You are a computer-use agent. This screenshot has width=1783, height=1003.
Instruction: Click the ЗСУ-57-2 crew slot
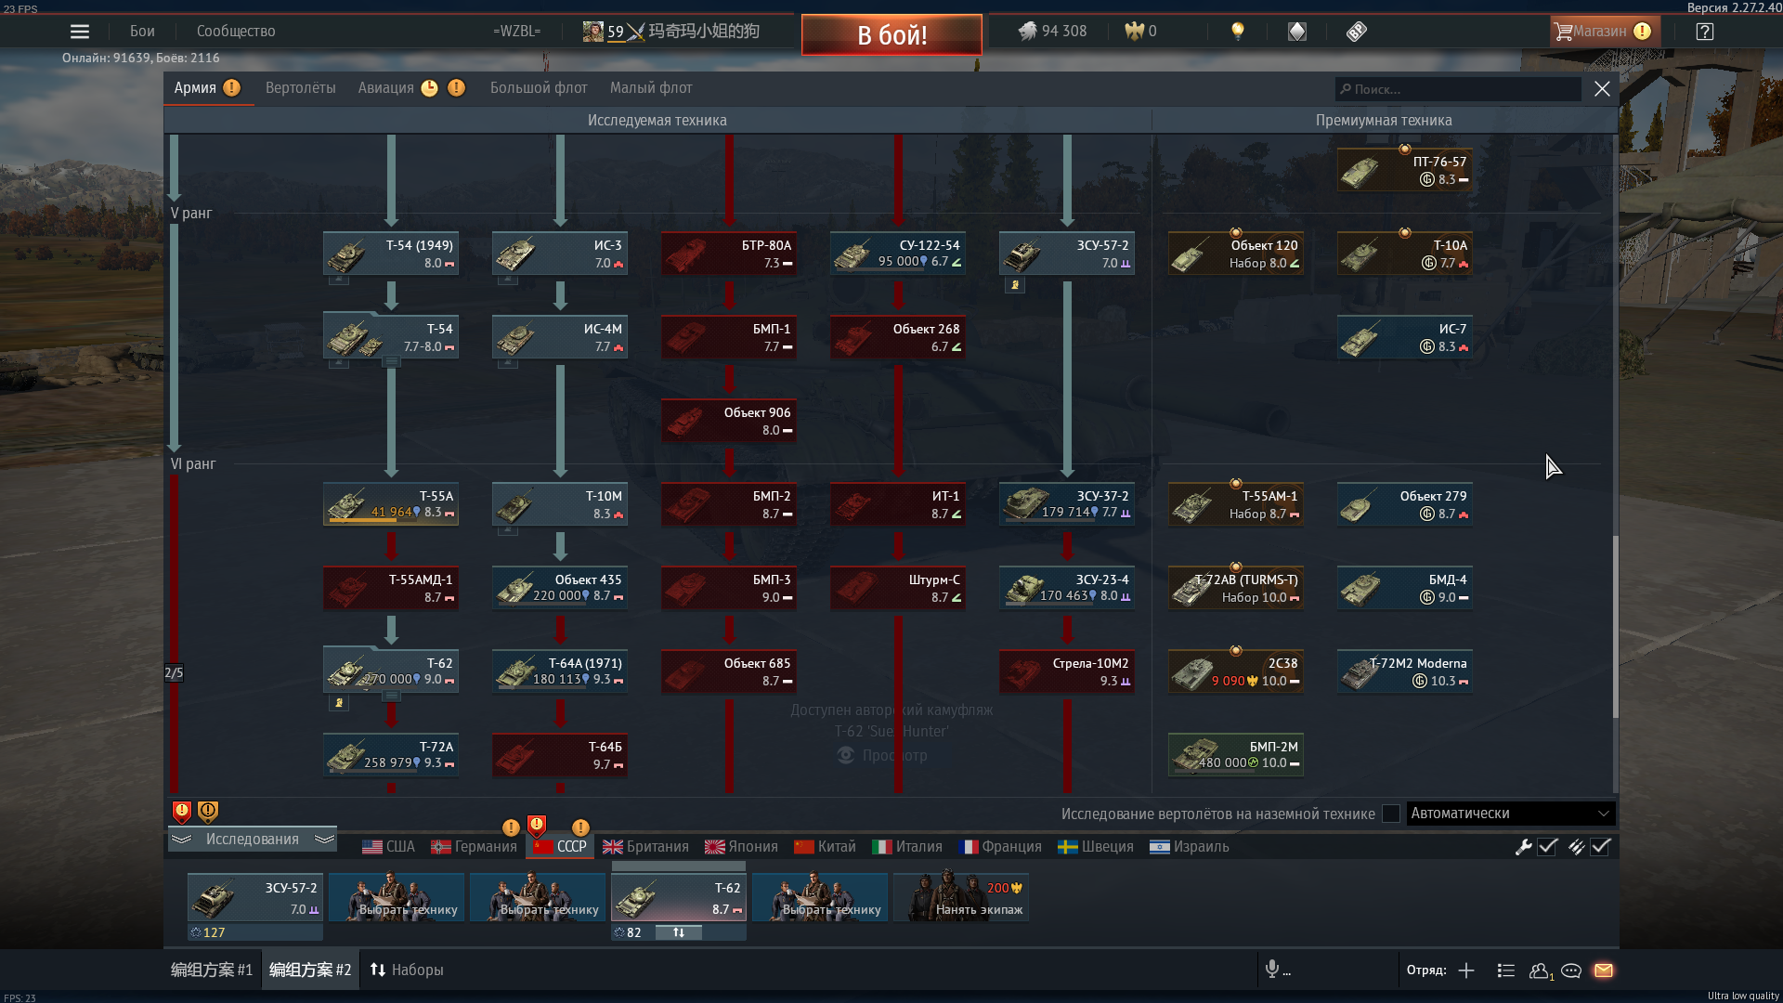[x=255, y=897]
